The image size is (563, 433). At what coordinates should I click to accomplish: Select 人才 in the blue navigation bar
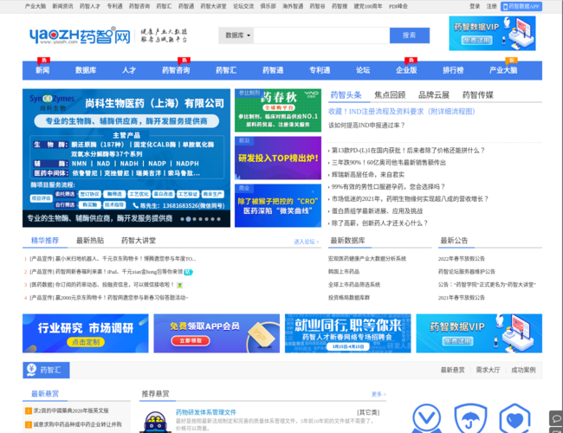pyautogui.click(x=129, y=70)
